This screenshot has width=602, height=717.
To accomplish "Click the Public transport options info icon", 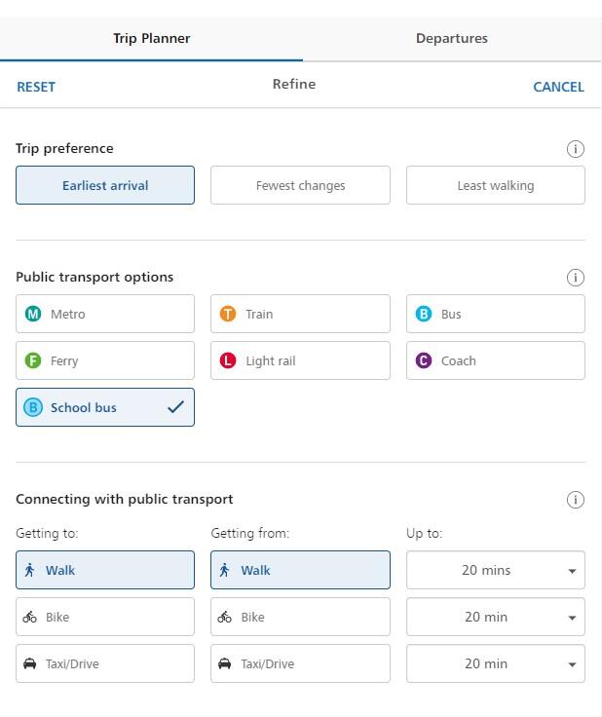I will (x=575, y=278).
